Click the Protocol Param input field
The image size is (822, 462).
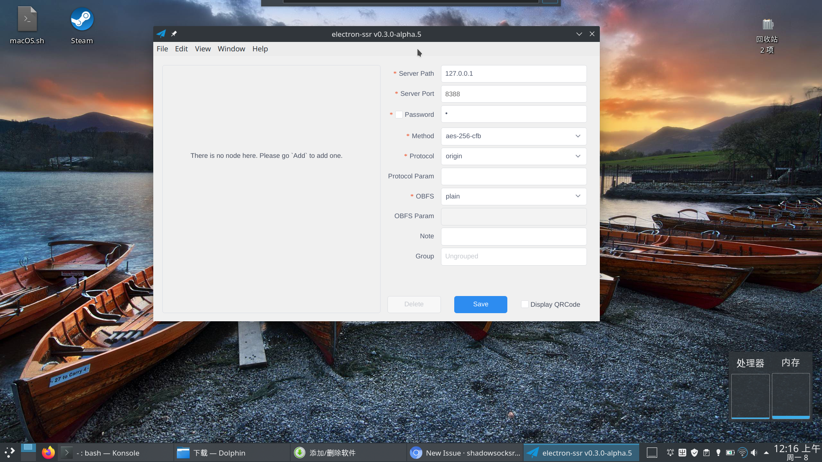coord(514,176)
